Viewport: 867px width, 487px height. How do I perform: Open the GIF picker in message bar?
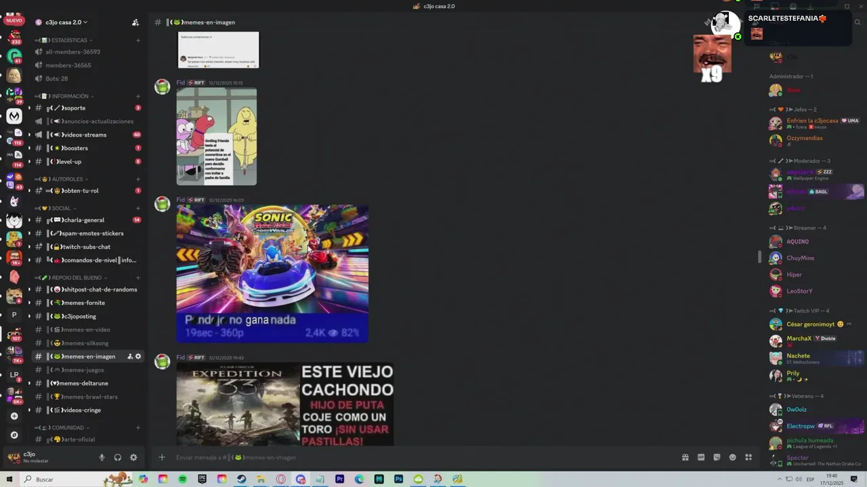pyautogui.click(x=701, y=457)
